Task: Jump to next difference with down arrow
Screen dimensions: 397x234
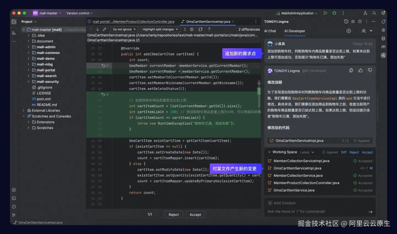Action: click(98, 29)
